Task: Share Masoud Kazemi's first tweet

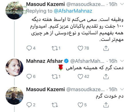Action: click(106, 48)
